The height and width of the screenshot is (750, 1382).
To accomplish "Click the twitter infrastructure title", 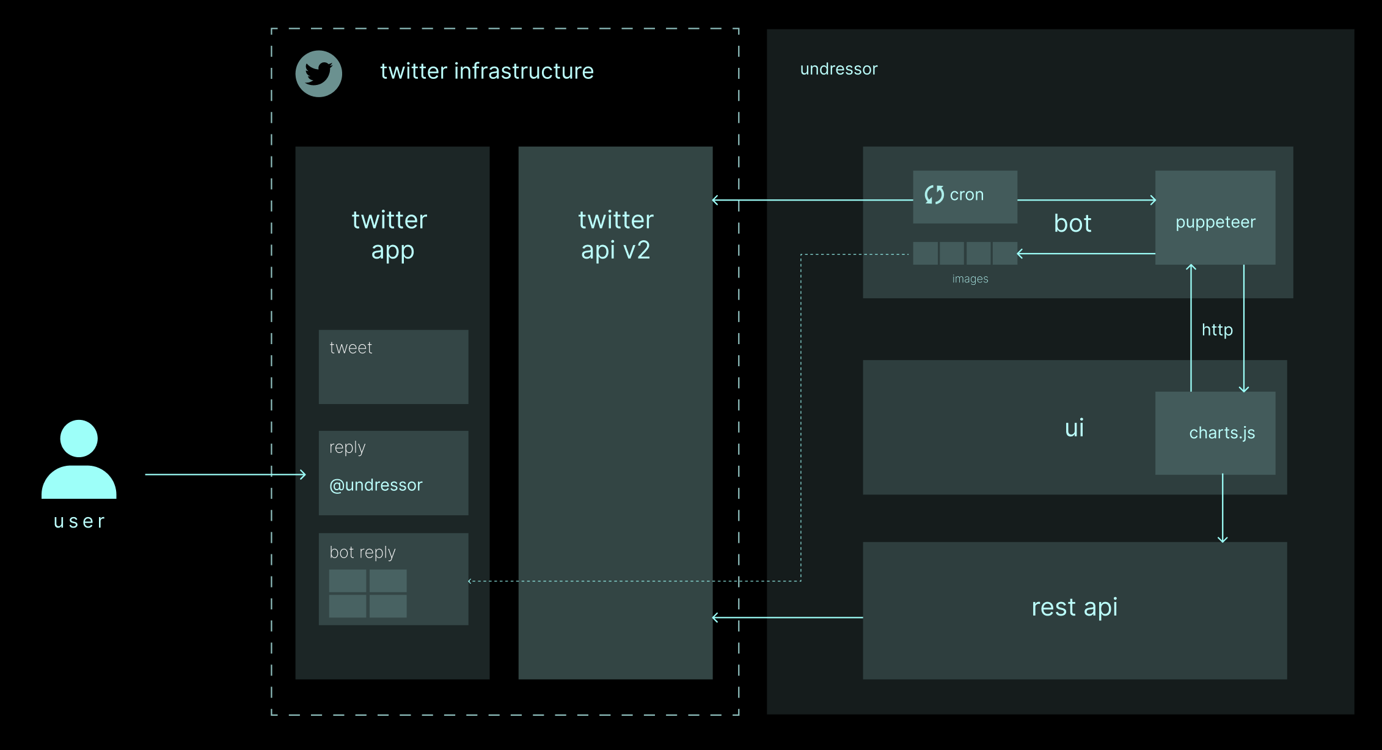I will (x=487, y=72).
